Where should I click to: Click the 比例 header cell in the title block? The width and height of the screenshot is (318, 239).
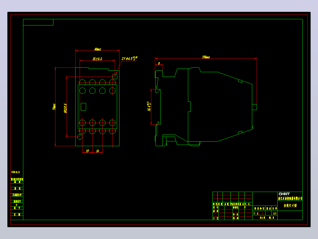[x=275, y=208]
